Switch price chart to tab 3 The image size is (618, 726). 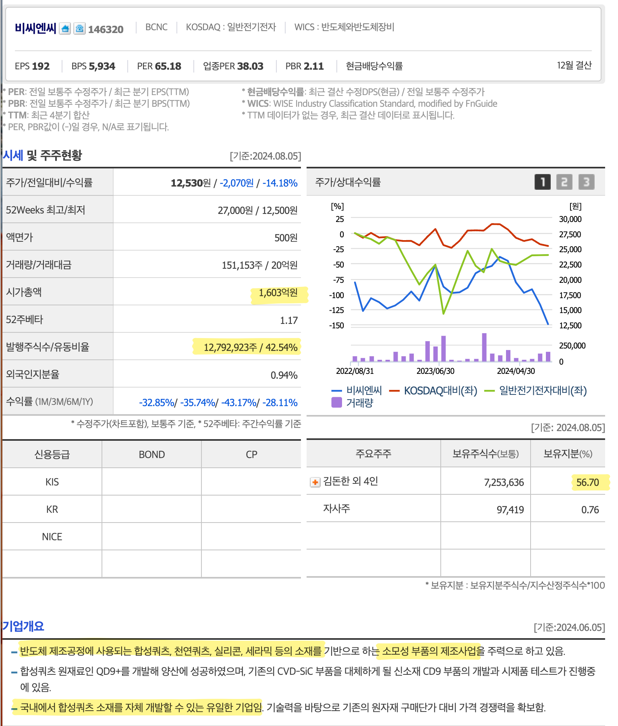pyautogui.click(x=586, y=182)
